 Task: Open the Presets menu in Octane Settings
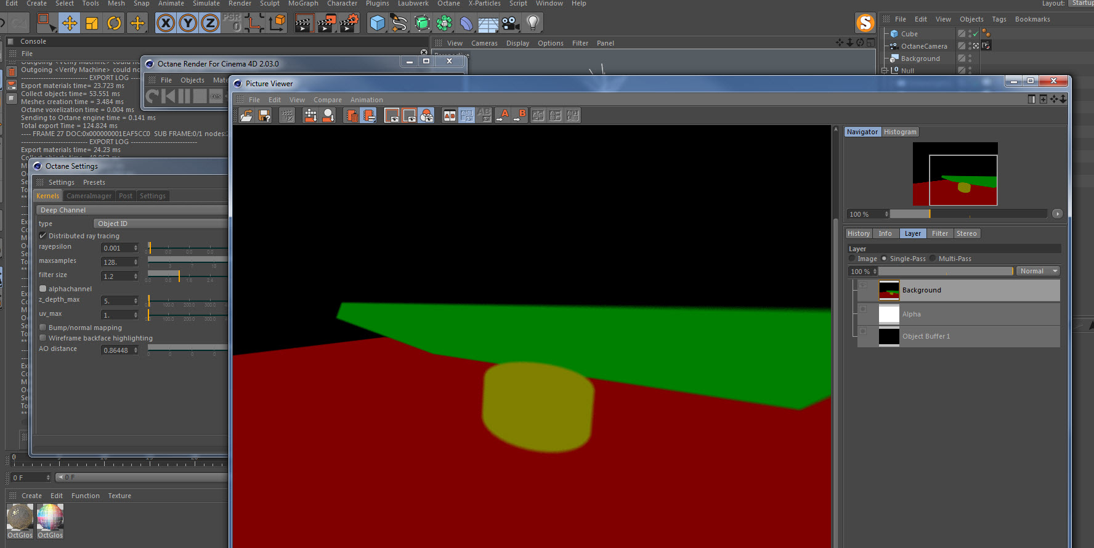click(94, 182)
